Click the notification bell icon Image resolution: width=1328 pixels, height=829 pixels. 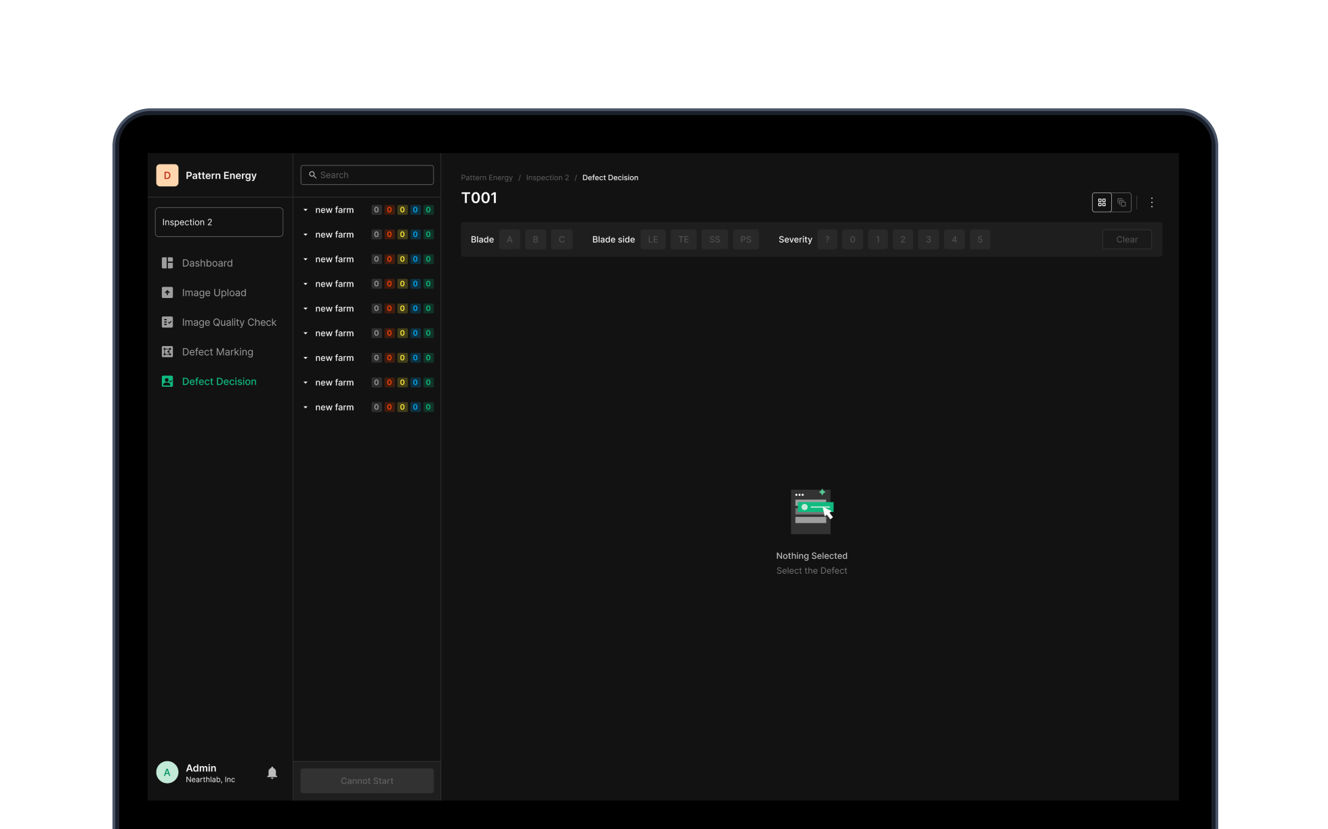(x=272, y=773)
